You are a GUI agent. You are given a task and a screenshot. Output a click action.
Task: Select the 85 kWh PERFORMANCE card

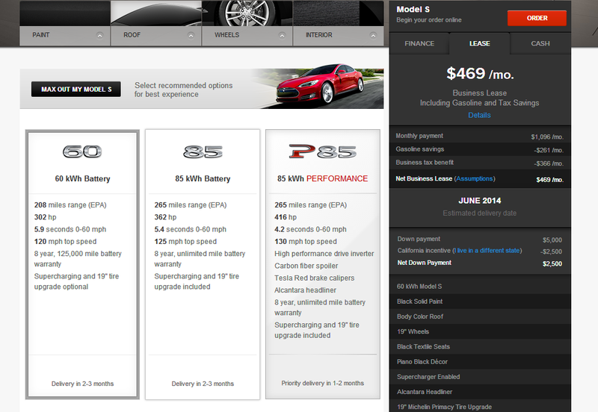click(323, 264)
